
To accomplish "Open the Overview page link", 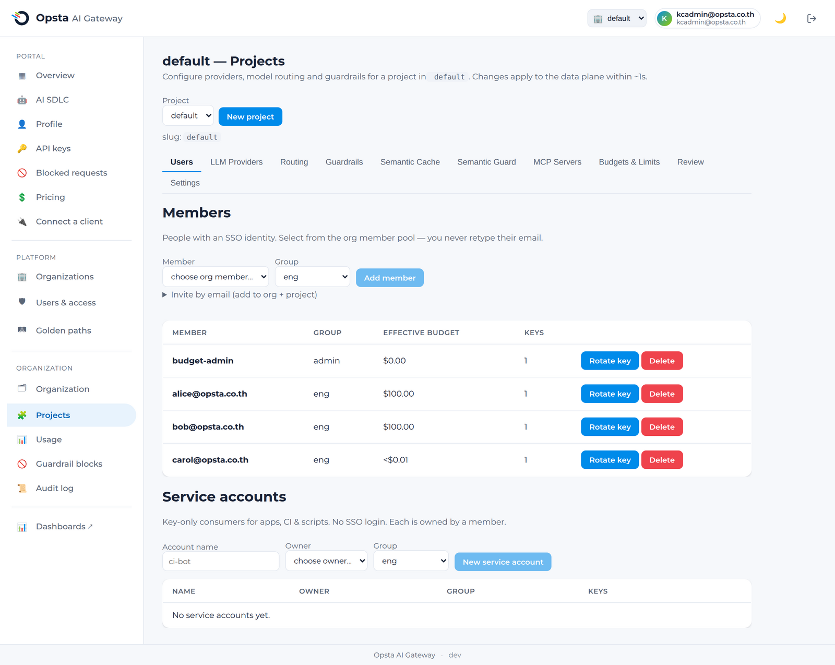I will click(x=71, y=76).
